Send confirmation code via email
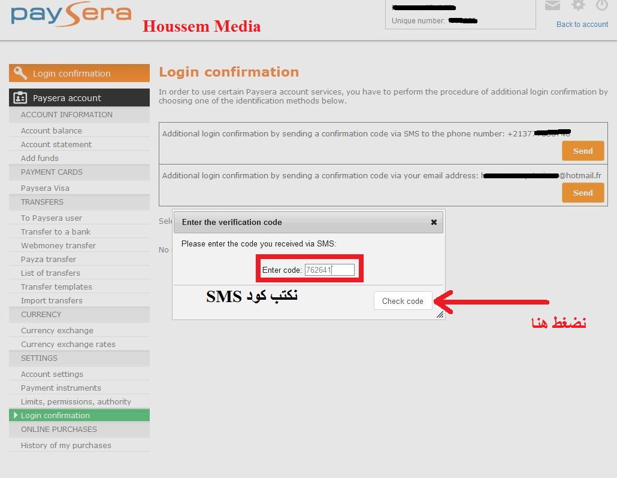The height and width of the screenshot is (478, 617). (583, 193)
